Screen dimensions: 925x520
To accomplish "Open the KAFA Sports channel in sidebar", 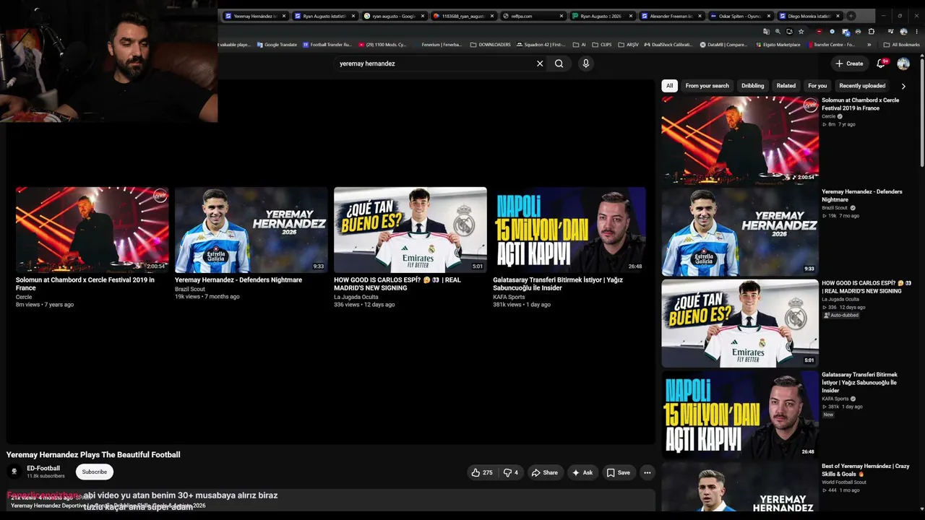I will [x=835, y=399].
